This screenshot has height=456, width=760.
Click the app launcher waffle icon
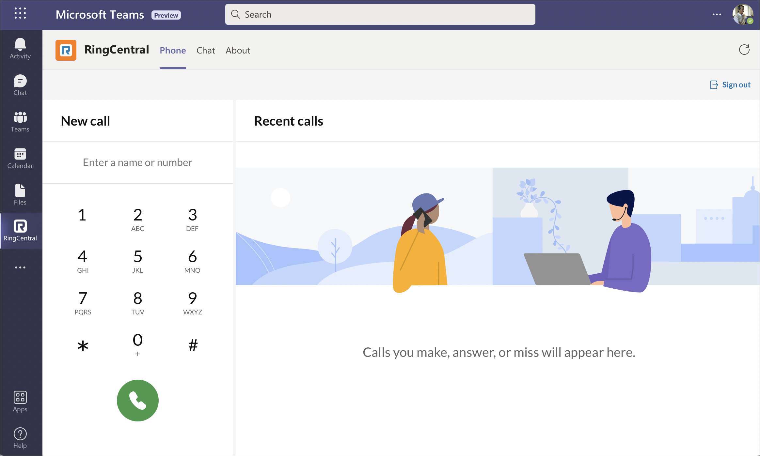20,13
